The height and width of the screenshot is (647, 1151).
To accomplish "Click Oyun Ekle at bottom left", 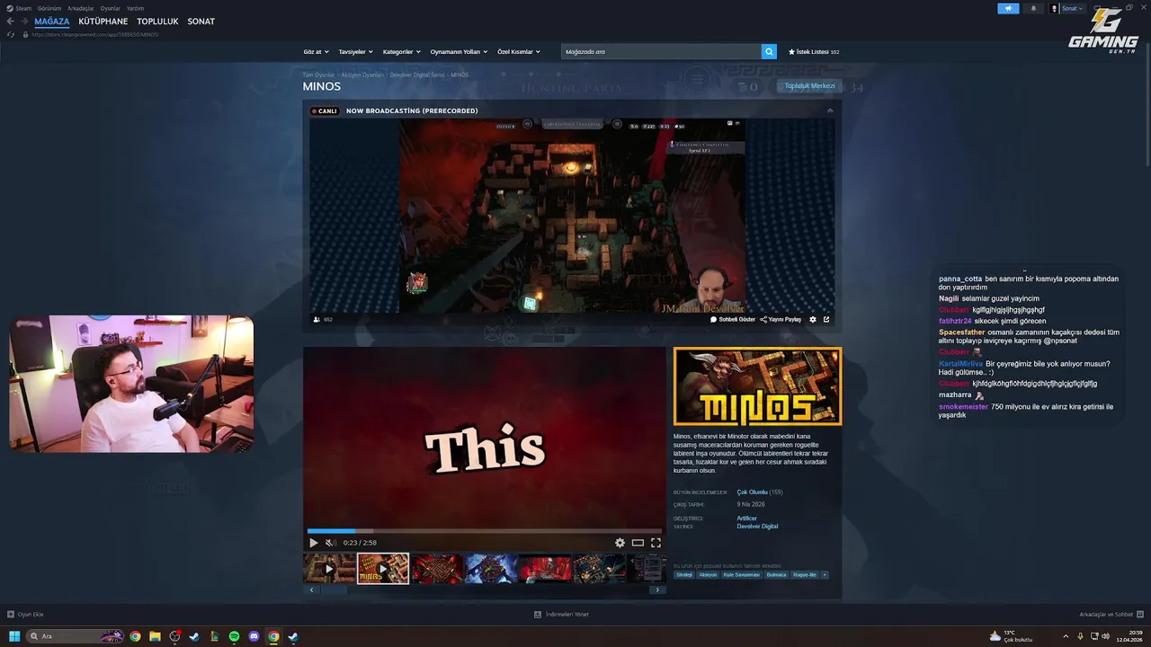I will pyautogui.click(x=25, y=615).
